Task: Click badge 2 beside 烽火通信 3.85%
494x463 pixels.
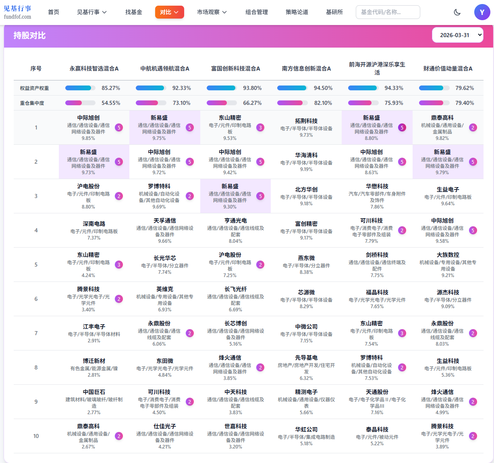Action: [261, 367]
